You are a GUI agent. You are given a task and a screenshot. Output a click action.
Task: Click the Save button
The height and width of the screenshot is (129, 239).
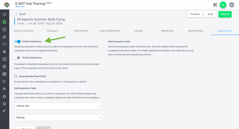[210, 14]
